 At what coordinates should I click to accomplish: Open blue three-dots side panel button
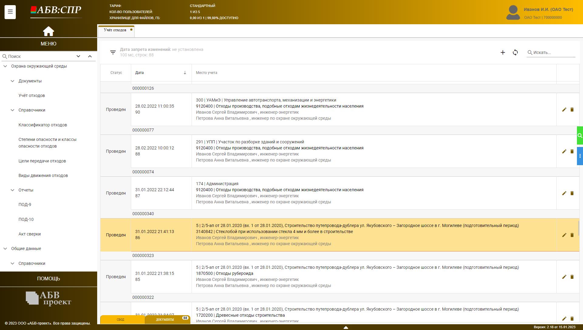pos(580,156)
